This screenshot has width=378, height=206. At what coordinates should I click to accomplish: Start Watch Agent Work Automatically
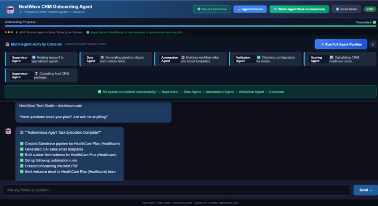[x=299, y=9]
